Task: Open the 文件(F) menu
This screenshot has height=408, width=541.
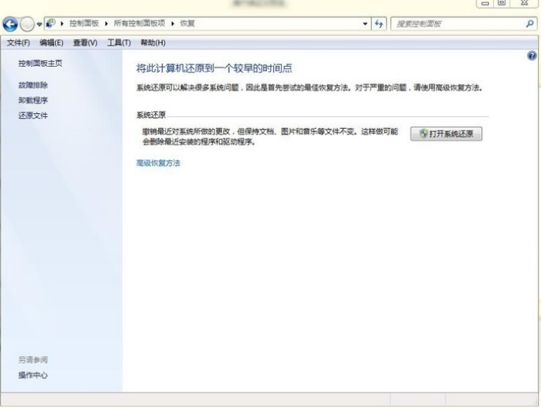Action: click(x=18, y=42)
